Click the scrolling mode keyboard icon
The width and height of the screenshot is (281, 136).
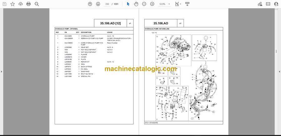(187, 4)
